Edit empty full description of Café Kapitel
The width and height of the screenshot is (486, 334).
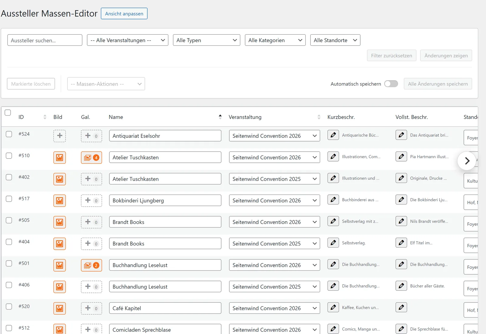pos(401,307)
